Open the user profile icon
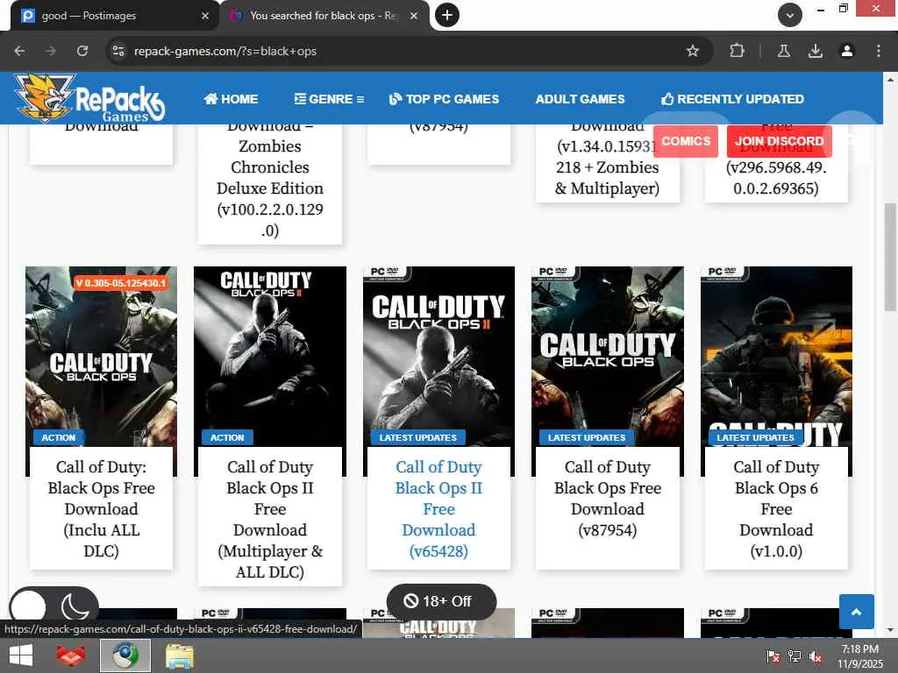The width and height of the screenshot is (898, 673). tap(847, 51)
